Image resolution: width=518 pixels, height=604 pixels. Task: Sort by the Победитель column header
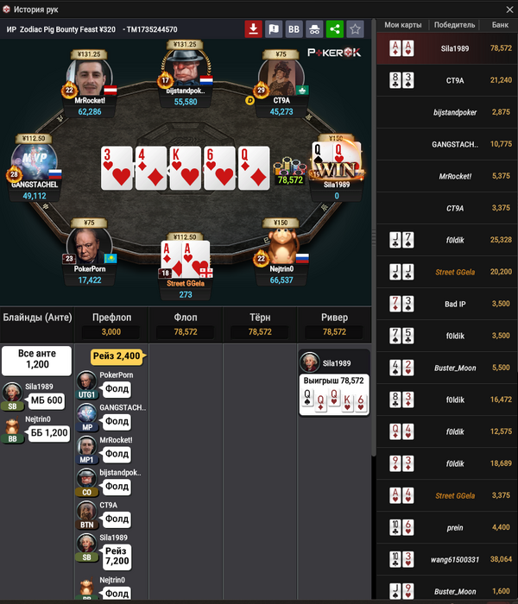(454, 25)
